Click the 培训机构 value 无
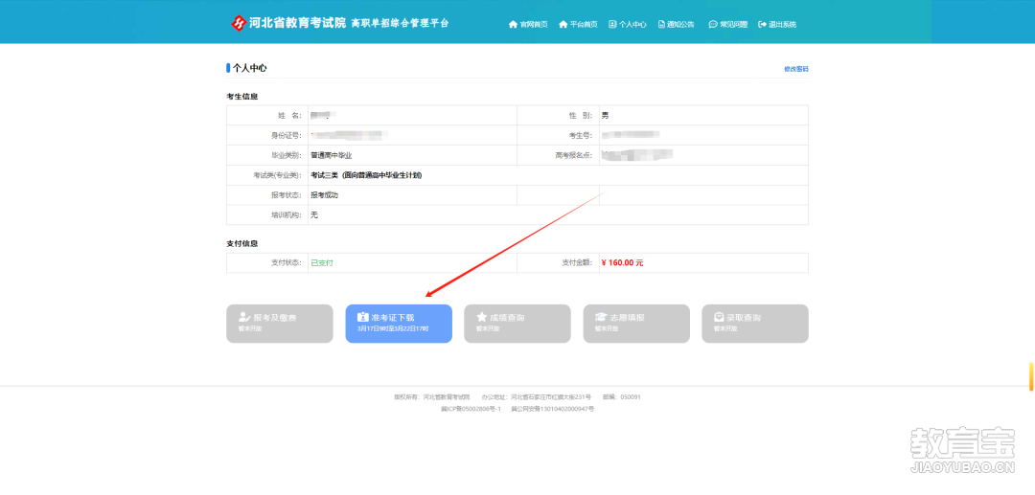 pyautogui.click(x=314, y=214)
